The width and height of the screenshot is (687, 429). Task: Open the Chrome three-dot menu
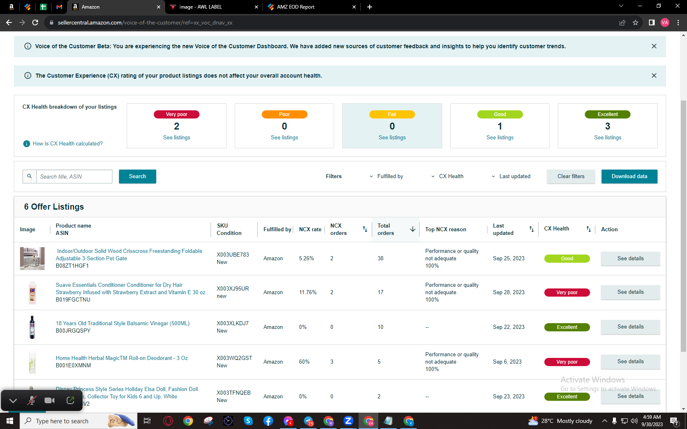click(678, 22)
